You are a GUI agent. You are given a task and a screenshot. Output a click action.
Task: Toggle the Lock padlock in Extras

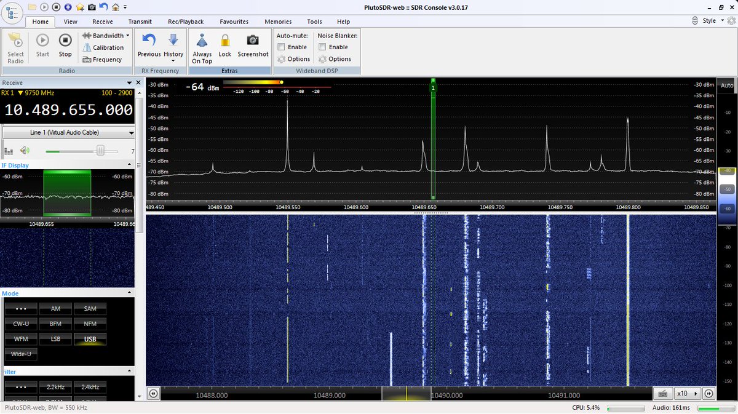tap(225, 46)
